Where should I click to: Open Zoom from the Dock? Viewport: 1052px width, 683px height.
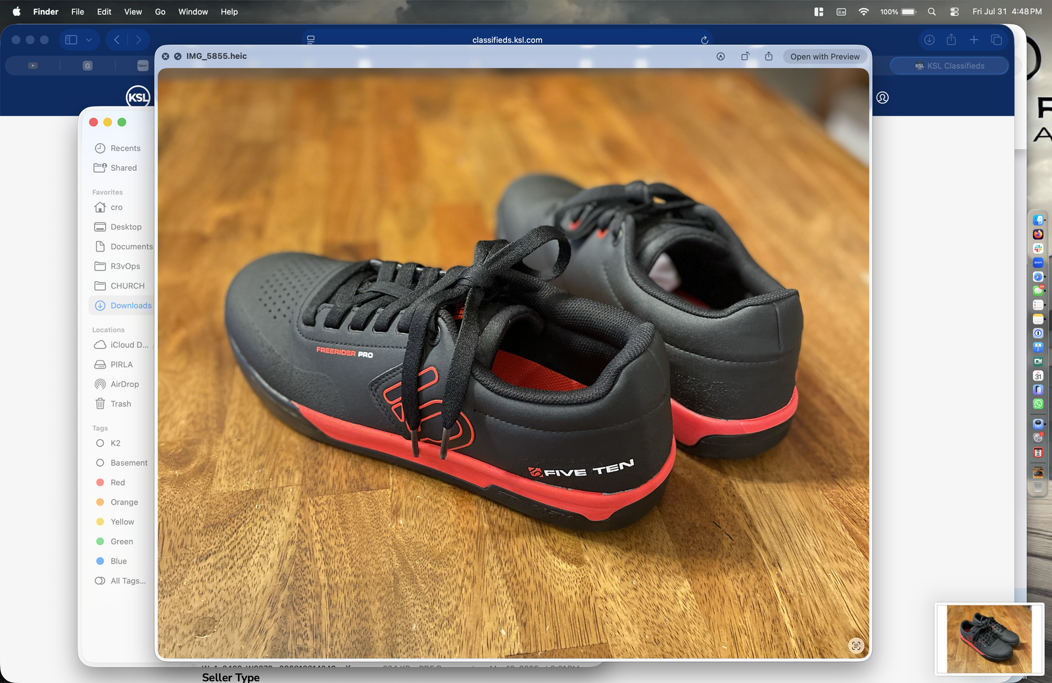1038,263
